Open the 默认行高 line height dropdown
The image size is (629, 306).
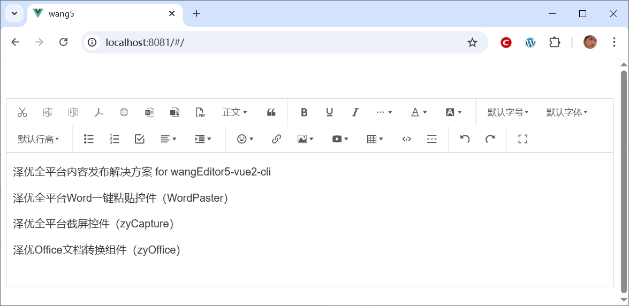[x=38, y=139]
